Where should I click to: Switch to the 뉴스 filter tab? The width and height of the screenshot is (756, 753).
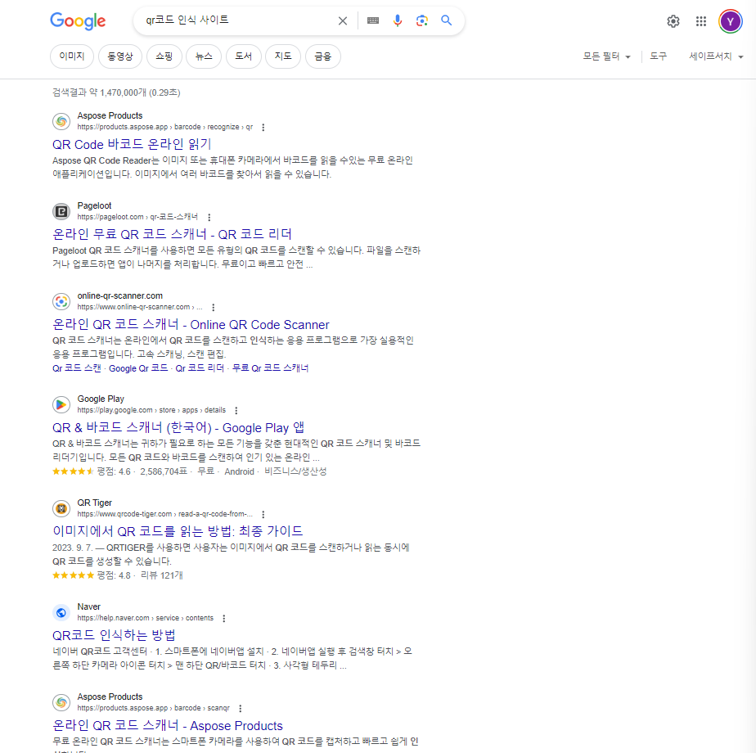click(204, 56)
